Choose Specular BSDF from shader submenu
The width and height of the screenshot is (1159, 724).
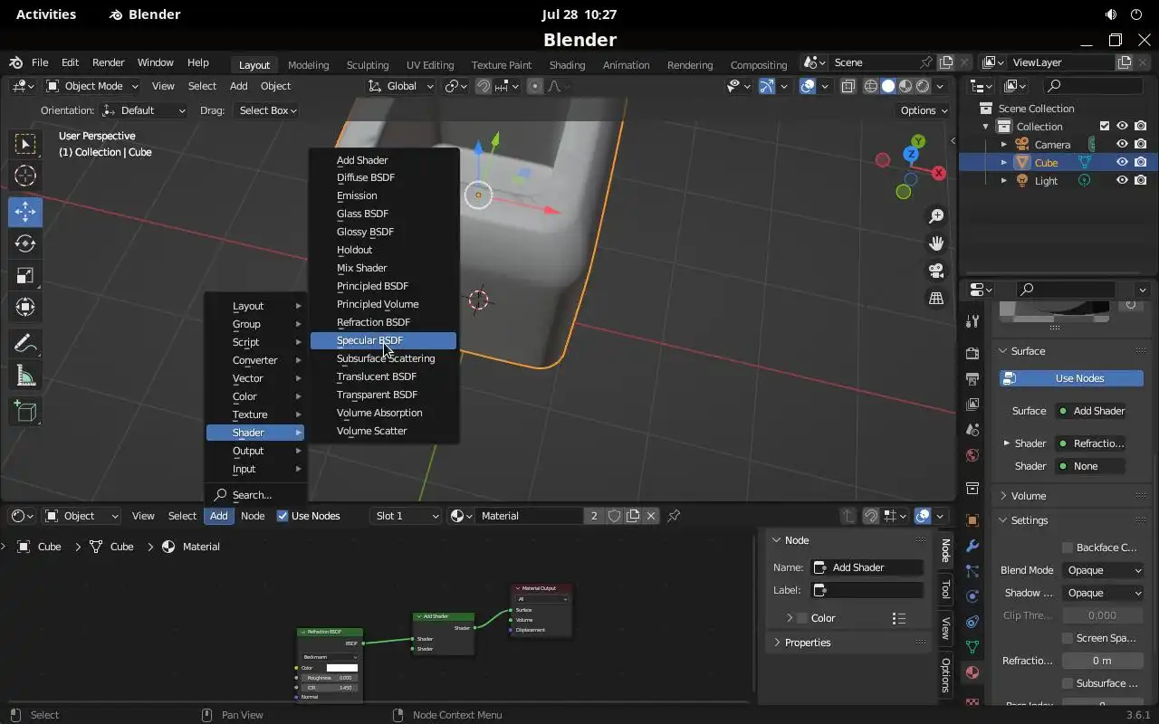(383, 340)
